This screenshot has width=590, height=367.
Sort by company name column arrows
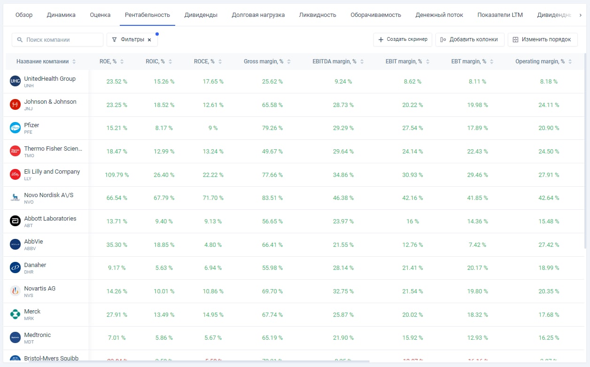(74, 61)
